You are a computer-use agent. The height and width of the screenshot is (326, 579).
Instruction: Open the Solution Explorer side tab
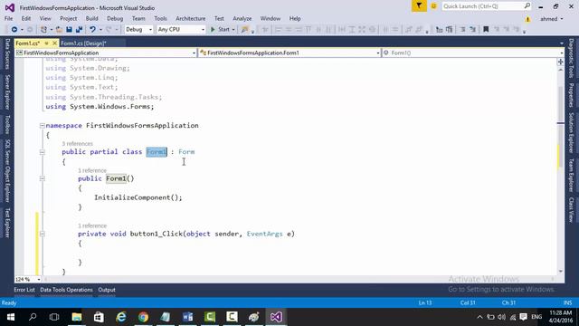click(x=571, y=133)
